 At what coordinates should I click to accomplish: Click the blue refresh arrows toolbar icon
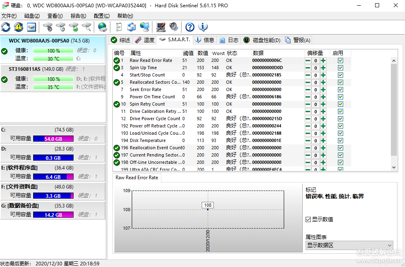(x=6, y=27)
